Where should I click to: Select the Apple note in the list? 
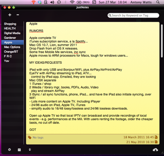pyautogui.click(x=13, y=42)
